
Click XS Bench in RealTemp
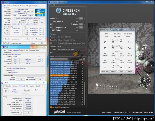point(113,72)
